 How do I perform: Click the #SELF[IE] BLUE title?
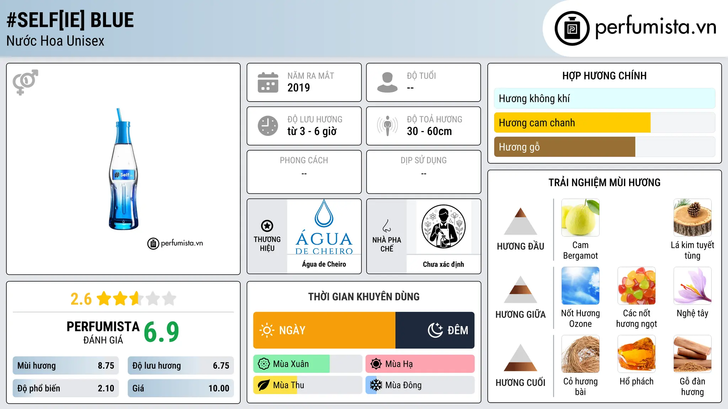coord(70,20)
